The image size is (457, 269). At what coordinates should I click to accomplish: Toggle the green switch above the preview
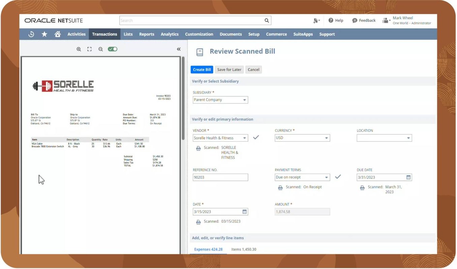pos(112,49)
